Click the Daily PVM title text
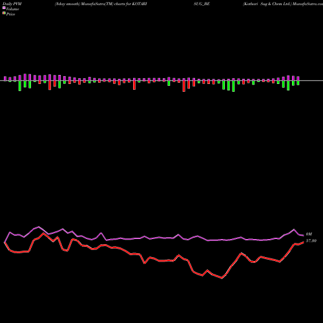The height and width of the screenshot is (323, 323). 13,4
